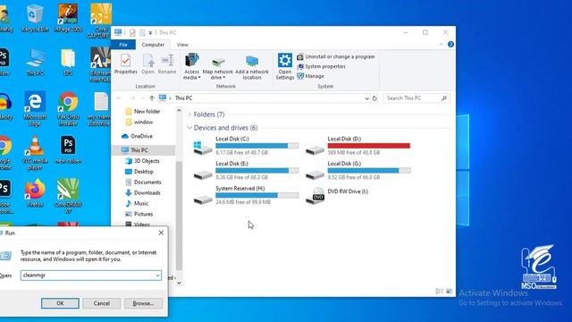Image resolution: width=572 pixels, height=322 pixels.
Task: Select Documents in navigation pane
Action: coord(143,182)
